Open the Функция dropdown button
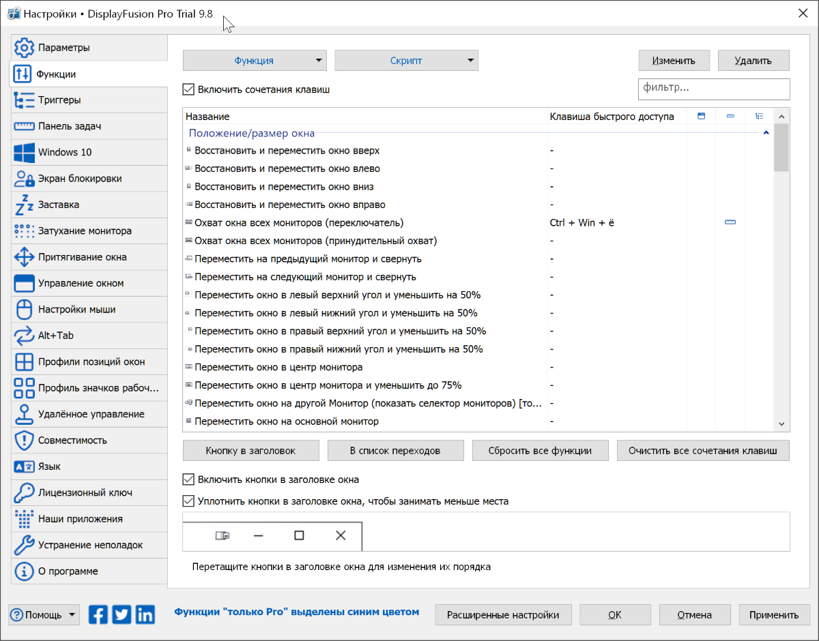Image resolution: width=819 pixels, height=641 pixels. [x=255, y=61]
